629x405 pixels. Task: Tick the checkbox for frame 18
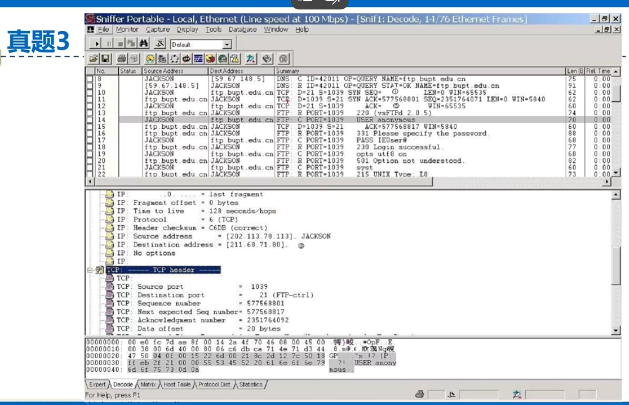coord(90,147)
